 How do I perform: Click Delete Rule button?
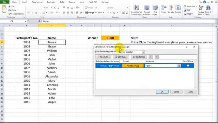(x=139, y=57)
